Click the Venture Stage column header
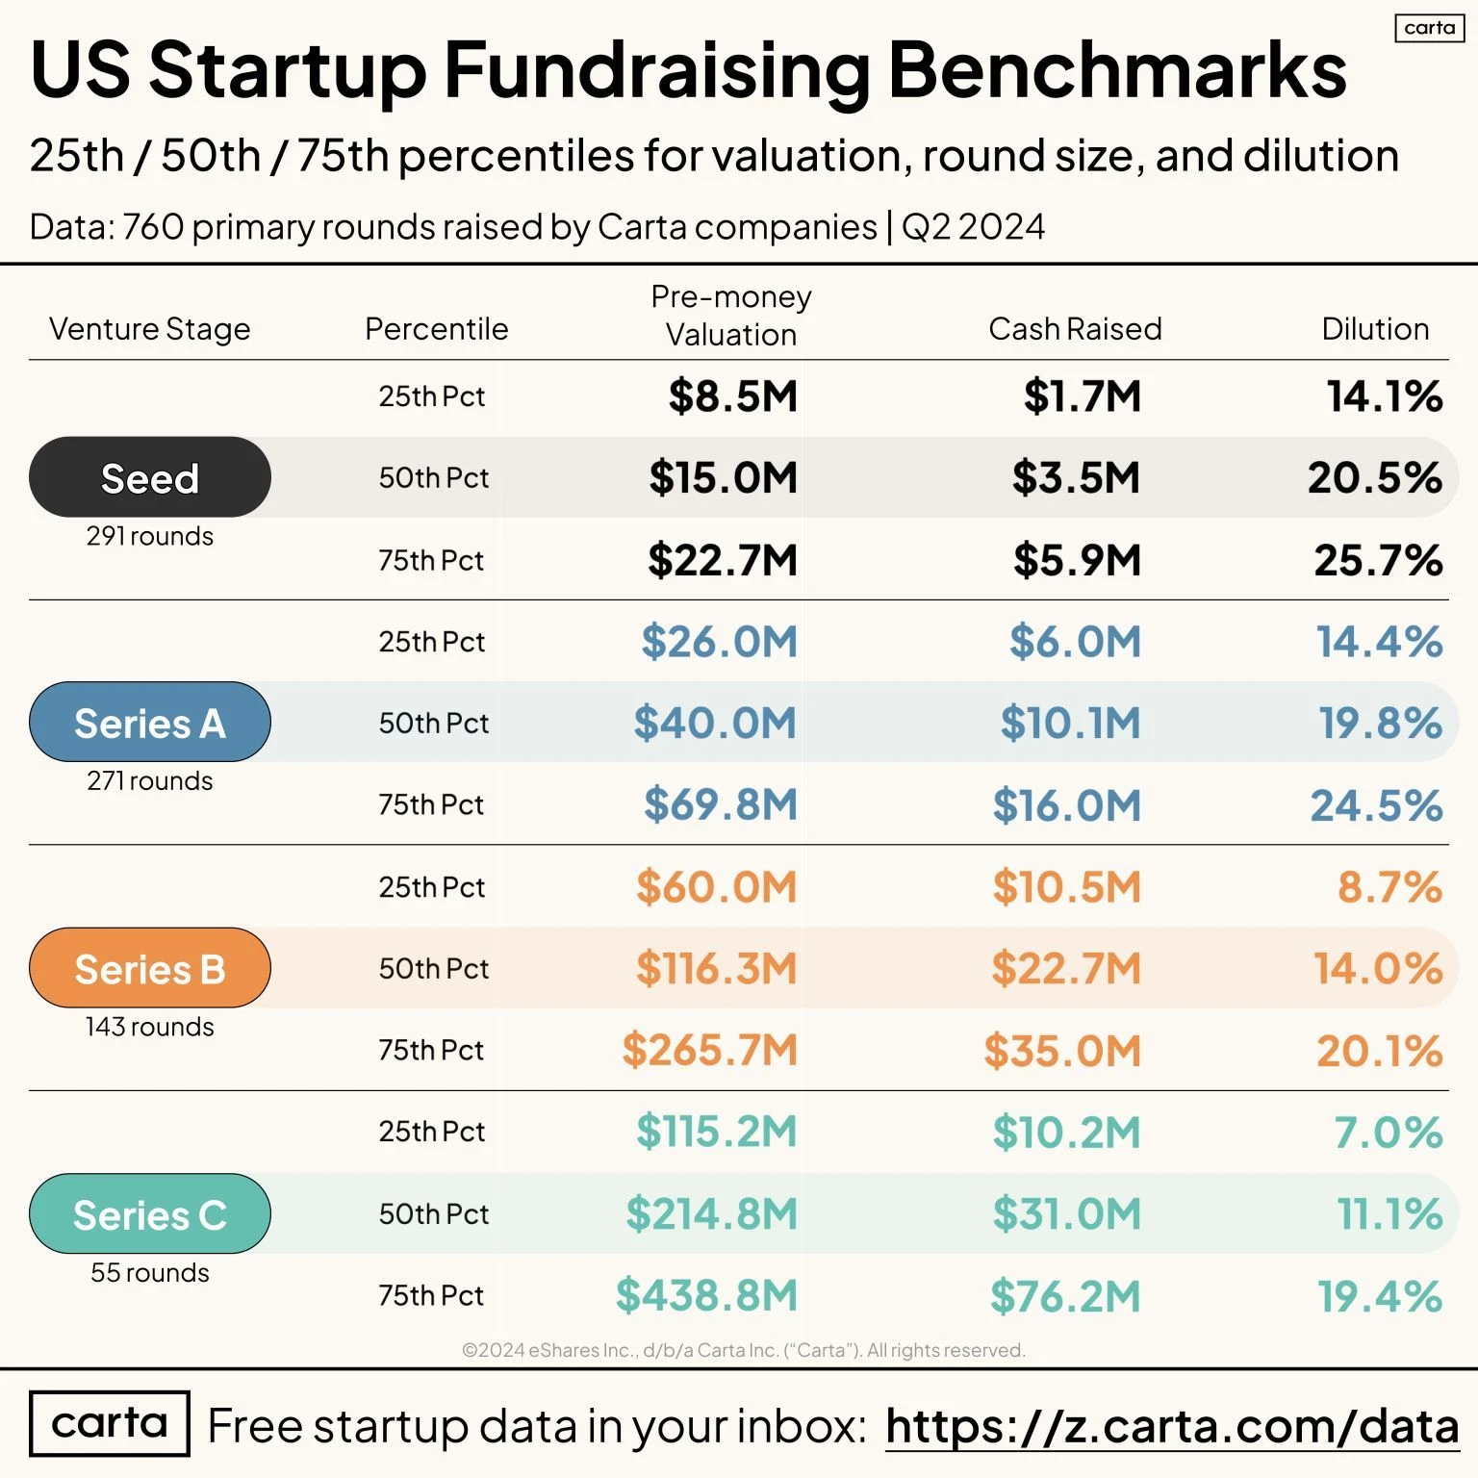This screenshot has height=1478, width=1478. point(150,329)
